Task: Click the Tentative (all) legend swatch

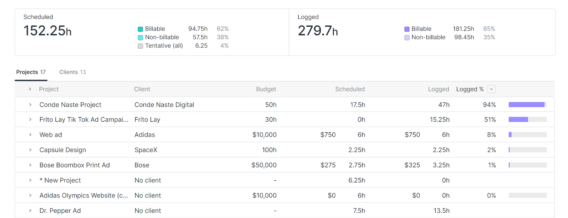Action: 141,46
